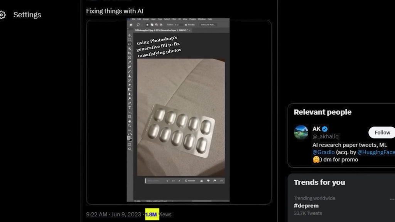Select the Move tool in Photoshop toolbar
The width and height of the screenshot is (395, 222).
pyautogui.click(x=130, y=35)
